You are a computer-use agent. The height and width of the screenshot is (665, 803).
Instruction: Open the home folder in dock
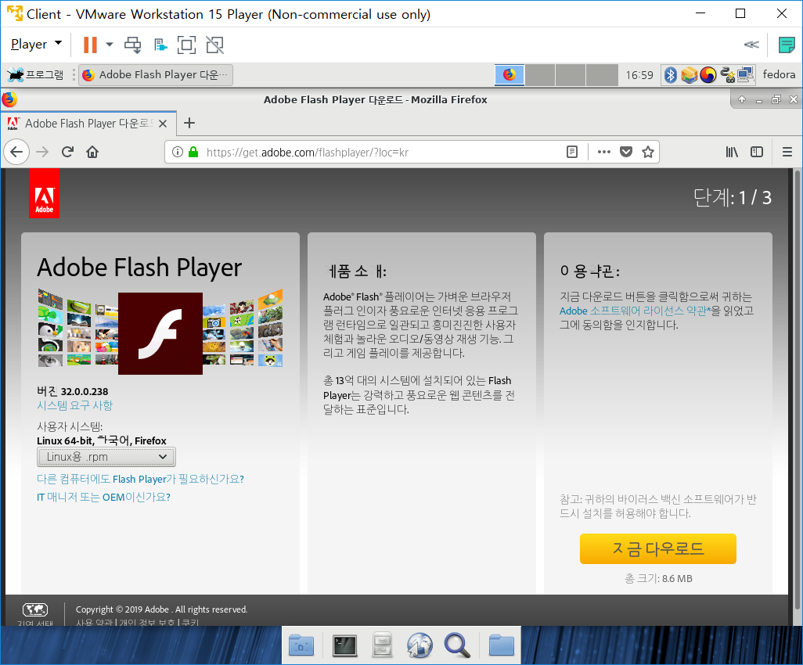click(501, 645)
